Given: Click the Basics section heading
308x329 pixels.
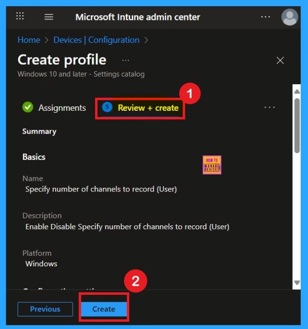Looking at the screenshot, I should tap(34, 157).
